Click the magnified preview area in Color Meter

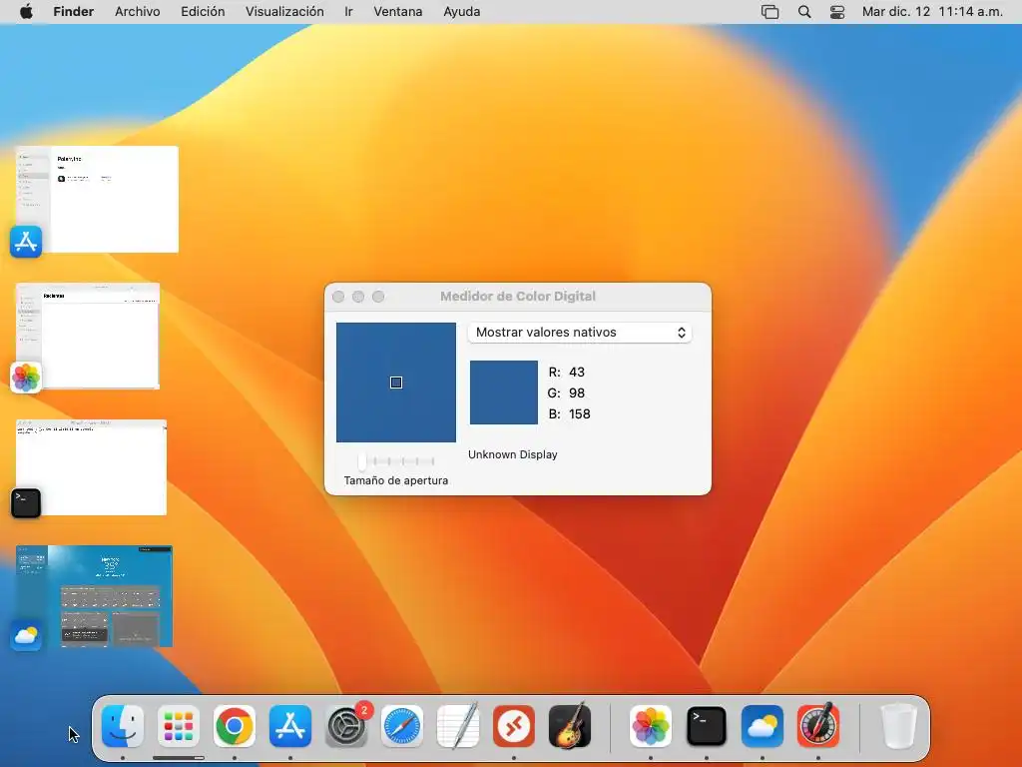point(396,383)
